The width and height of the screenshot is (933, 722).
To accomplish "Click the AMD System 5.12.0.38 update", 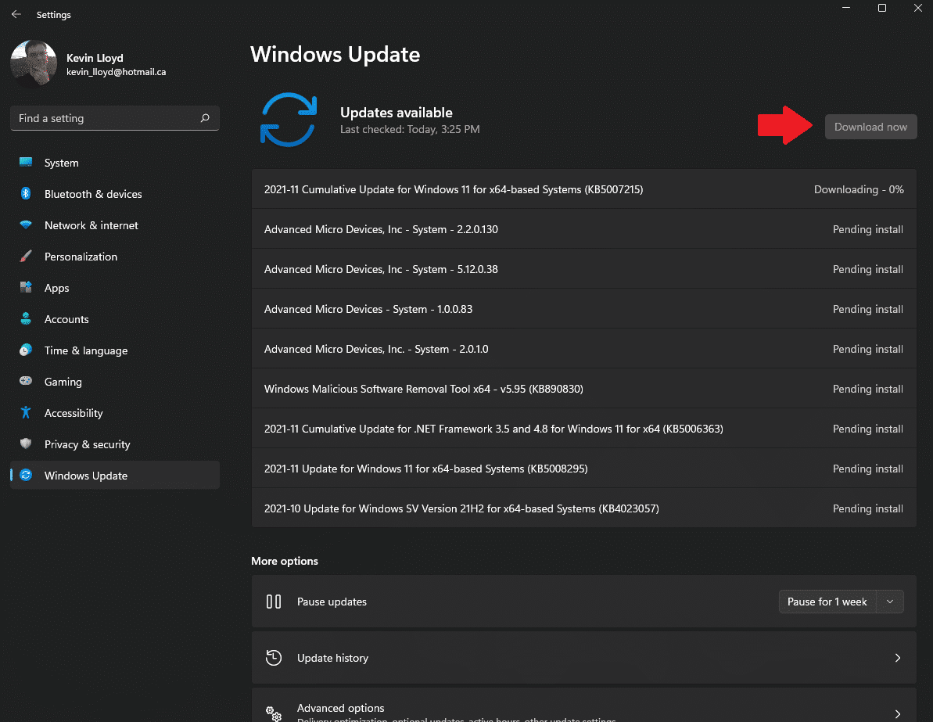I will click(x=583, y=269).
